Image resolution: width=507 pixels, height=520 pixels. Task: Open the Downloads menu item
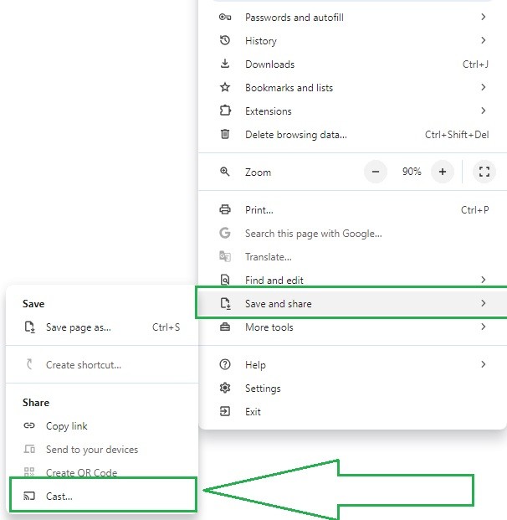coord(352,64)
